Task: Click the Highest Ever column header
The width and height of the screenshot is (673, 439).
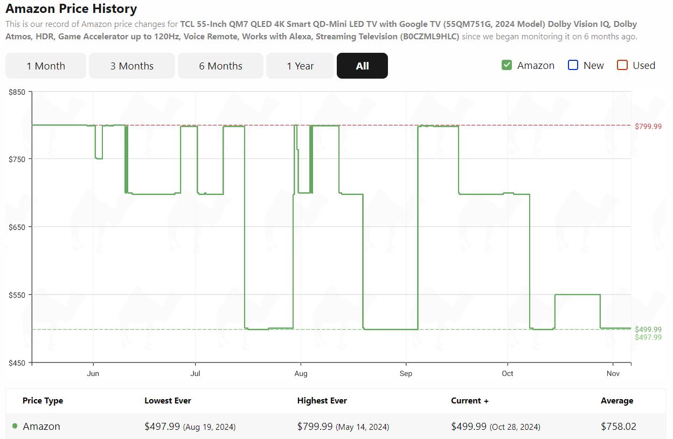Action: point(322,401)
